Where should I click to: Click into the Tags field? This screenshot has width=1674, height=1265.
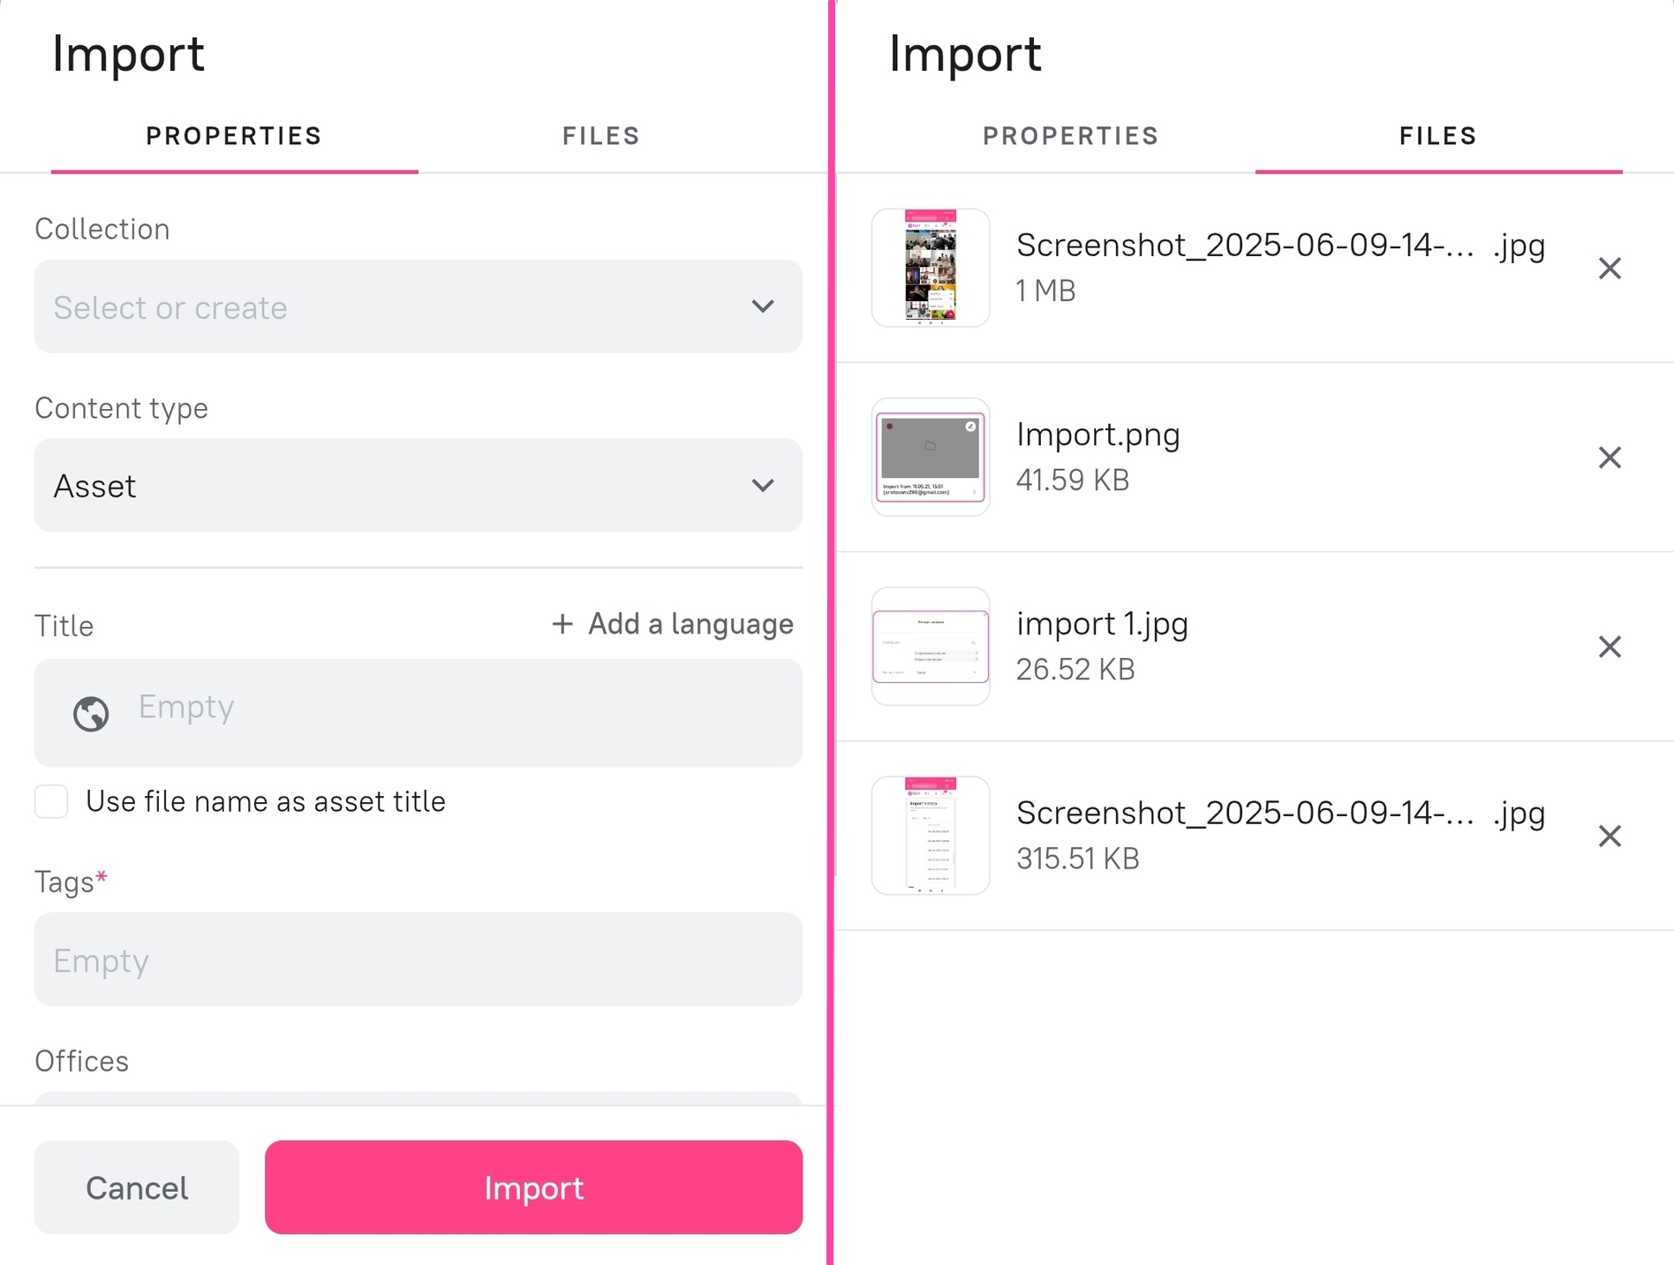point(418,959)
